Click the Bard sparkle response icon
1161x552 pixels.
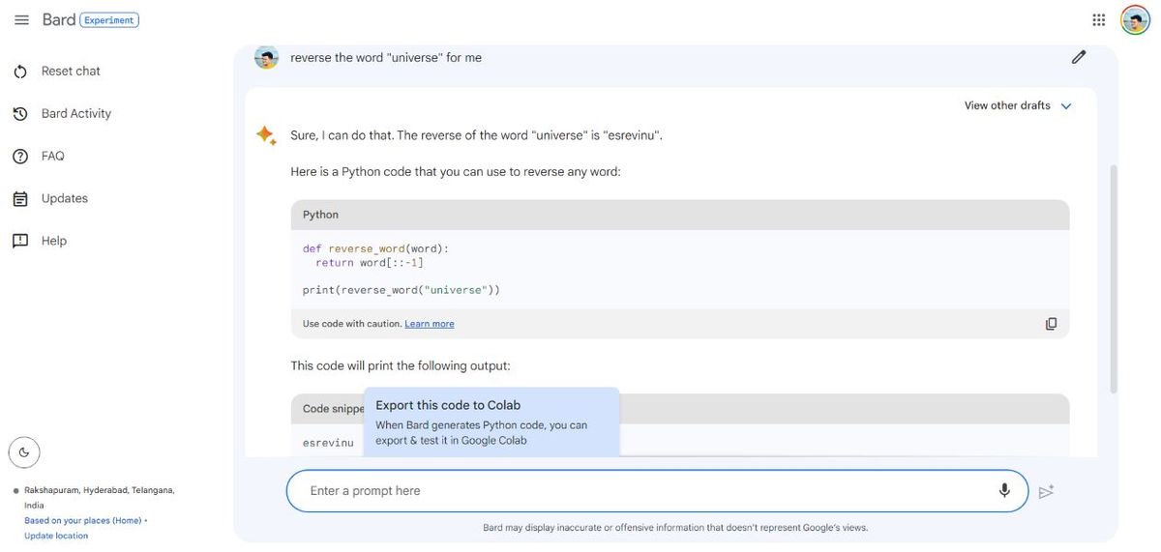pos(265,135)
